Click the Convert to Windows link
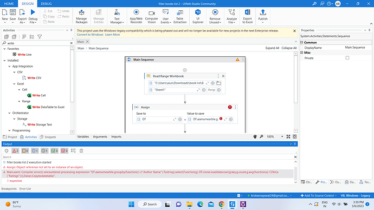Image resolution: width=374 pixels, height=210 pixels. click(x=90, y=35)
